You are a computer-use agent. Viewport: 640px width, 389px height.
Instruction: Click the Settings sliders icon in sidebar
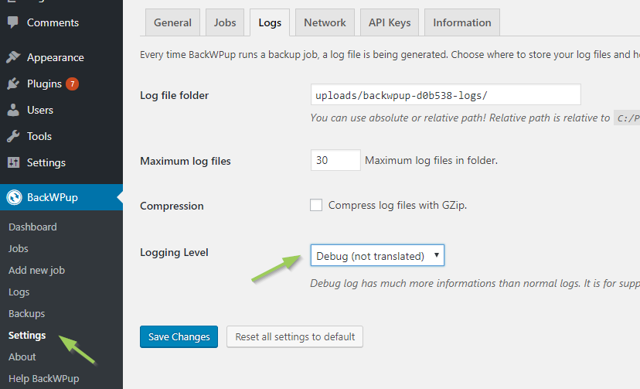pyautogui.click(x=13, y=162)
